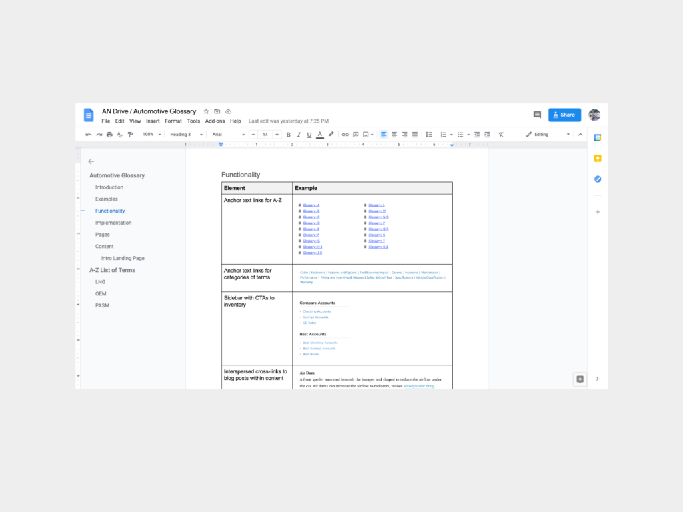The image size is (683, 512).
Task: Open the Insert menu
Action: coord(153,121)
